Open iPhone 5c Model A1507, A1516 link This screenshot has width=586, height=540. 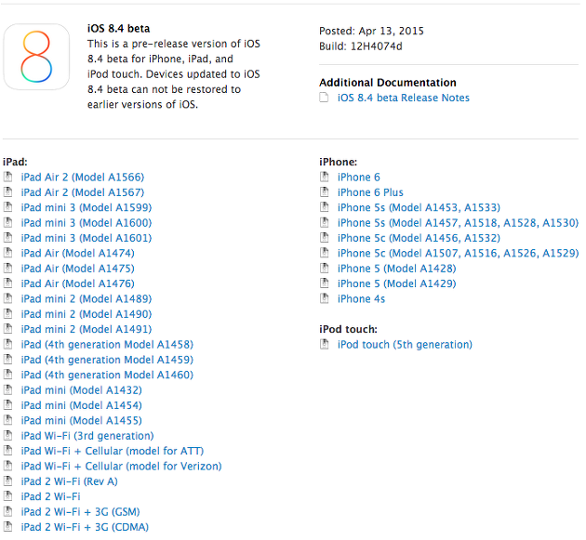click(458, 253)
